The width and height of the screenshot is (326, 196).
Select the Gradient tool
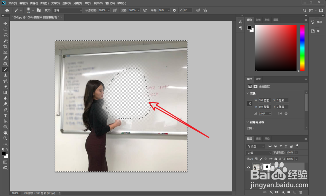(6, 92)
